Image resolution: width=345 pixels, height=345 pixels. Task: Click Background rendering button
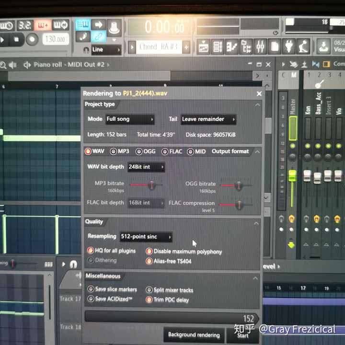coord(194,335)
